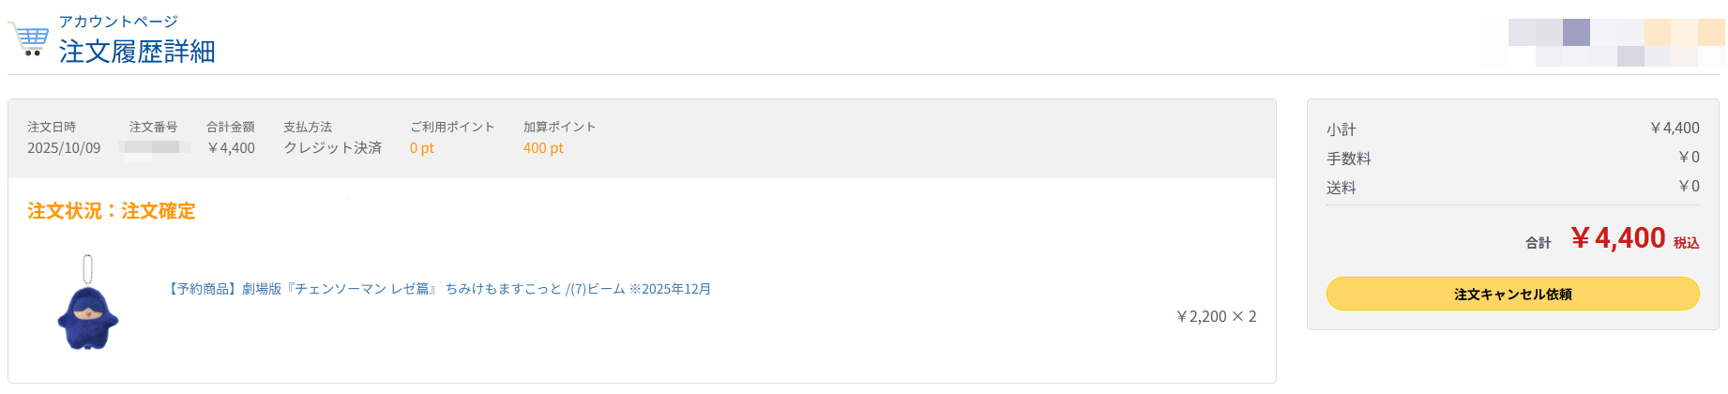The image size is (1728, 394).
Task: Click the 小計 subtotal row label
Action: (1341, 129)
